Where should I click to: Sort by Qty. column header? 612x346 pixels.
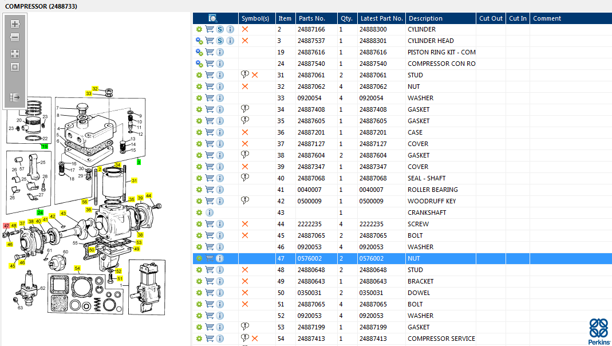point(346,18)
